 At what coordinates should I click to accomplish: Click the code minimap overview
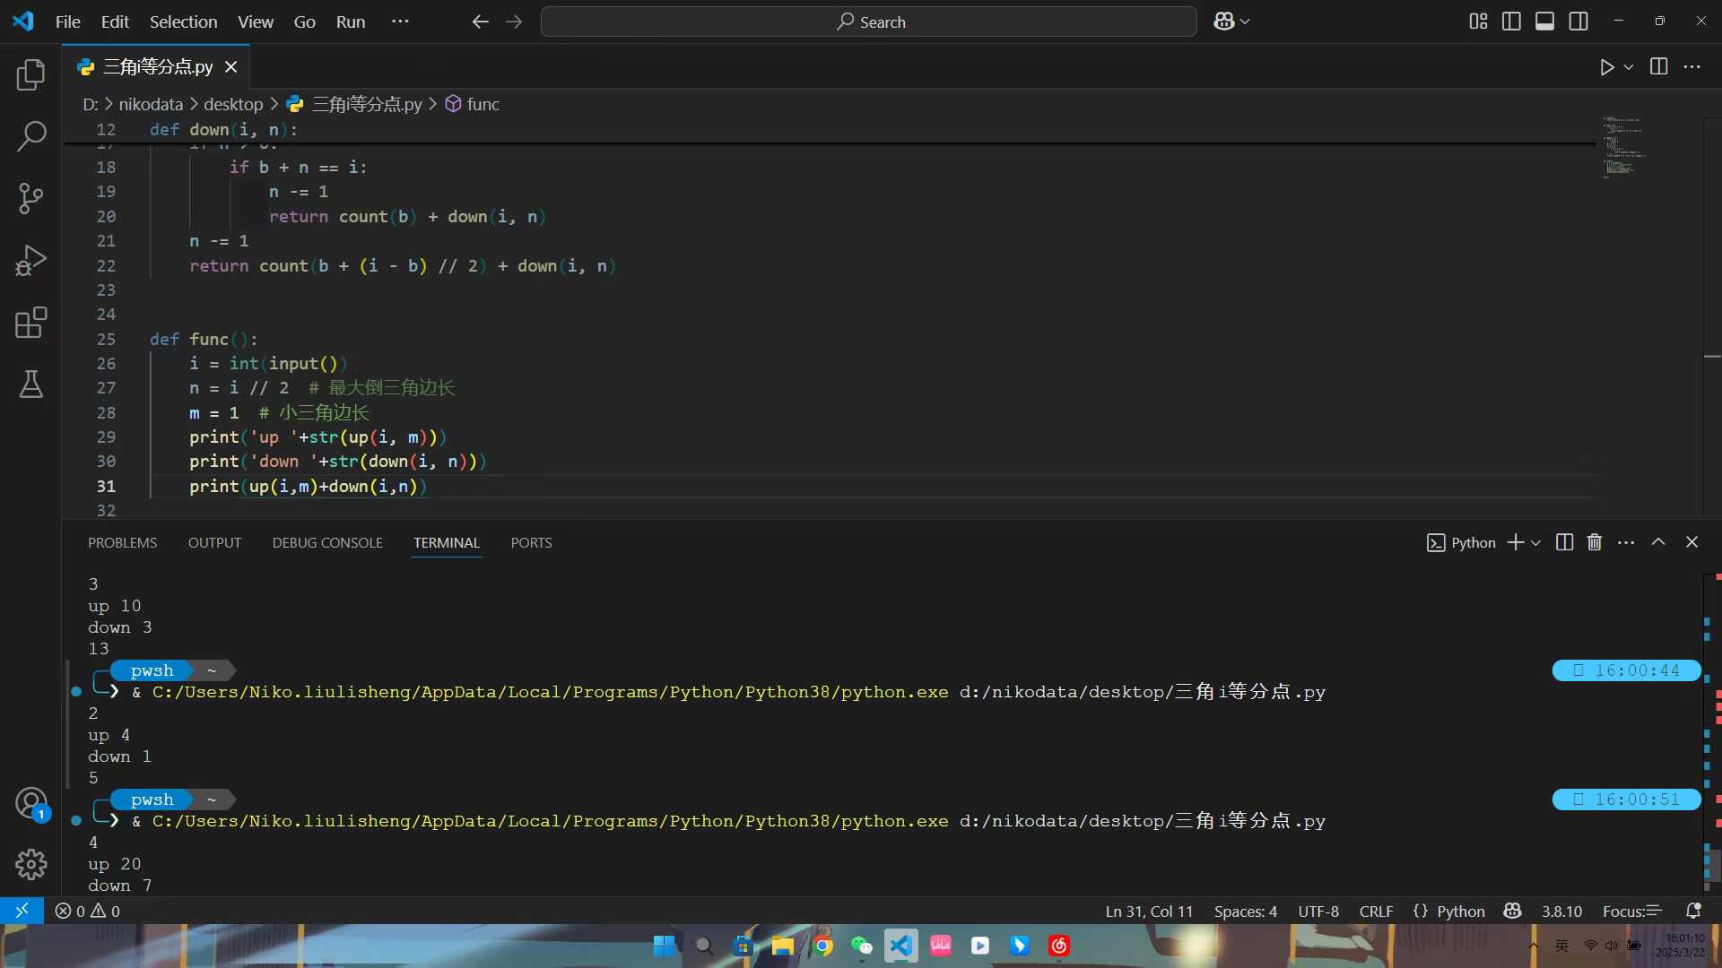[1623, 148]
